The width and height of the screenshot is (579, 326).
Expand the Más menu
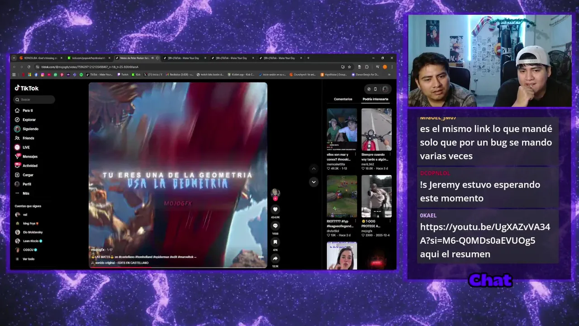tap(22, 193)
